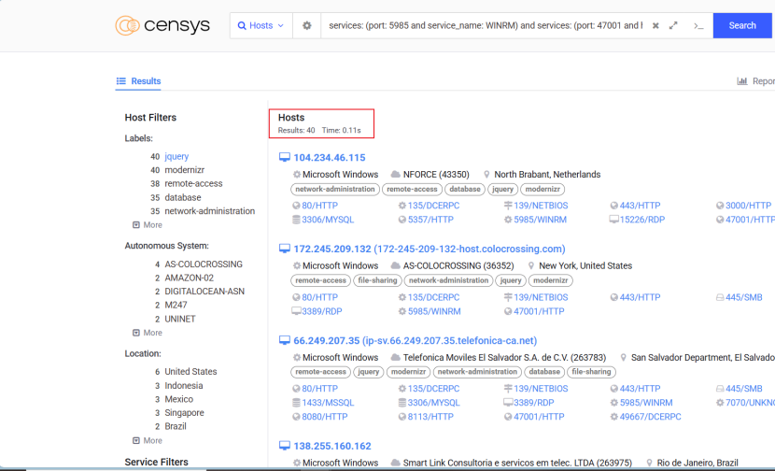Open search settings gear icon

pos(306,25)
